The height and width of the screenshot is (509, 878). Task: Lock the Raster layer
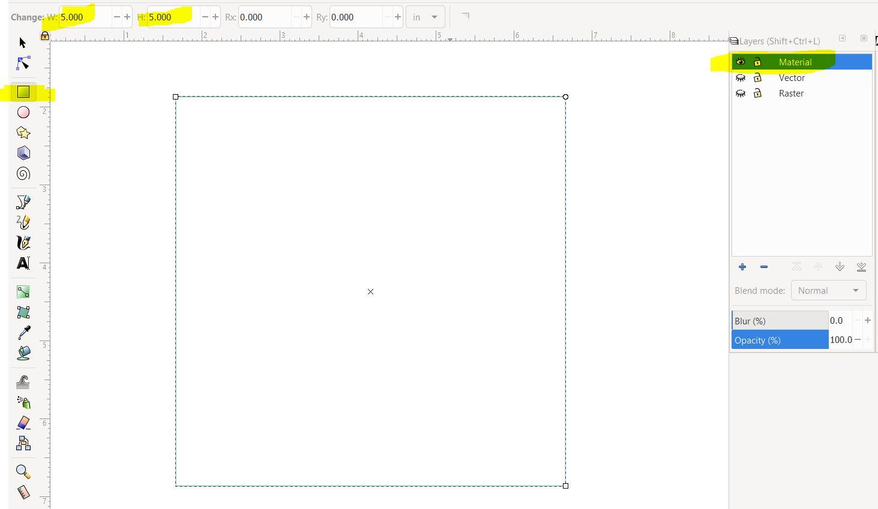tap(757, 94)
